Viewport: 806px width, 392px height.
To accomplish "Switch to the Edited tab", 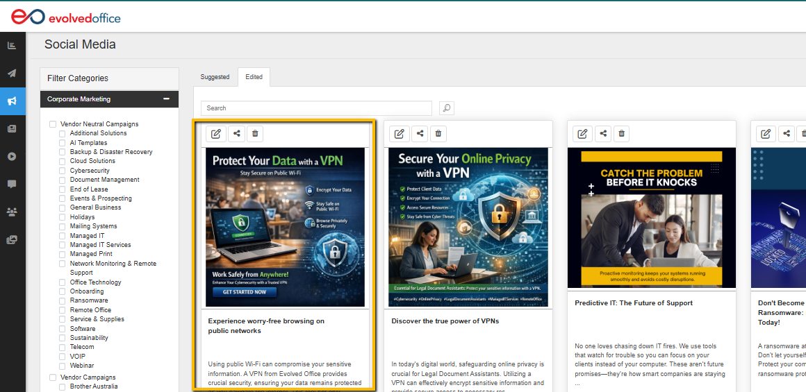I will tap(254, 77).
